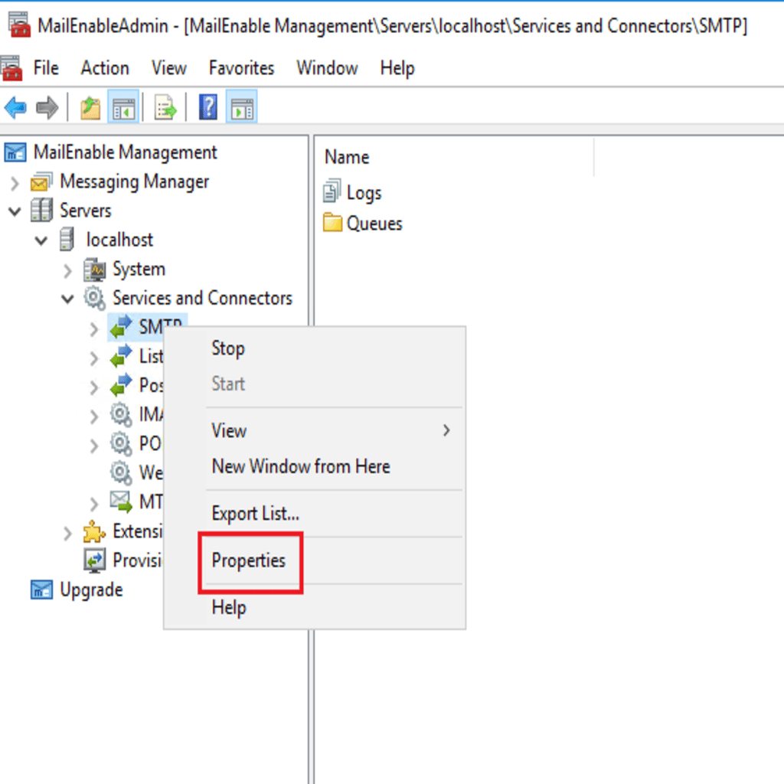Choose Help from the context menu

tap(314, 607)
